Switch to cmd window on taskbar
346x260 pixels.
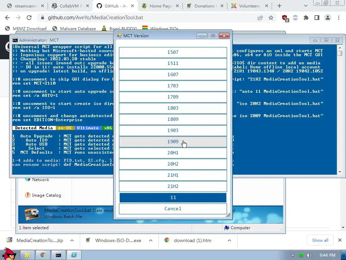point(58,255)
